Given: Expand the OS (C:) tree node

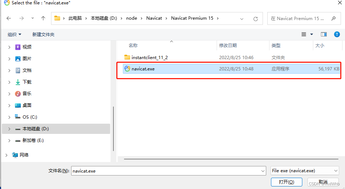Looking at the screenshot, I should click(9, 117).
